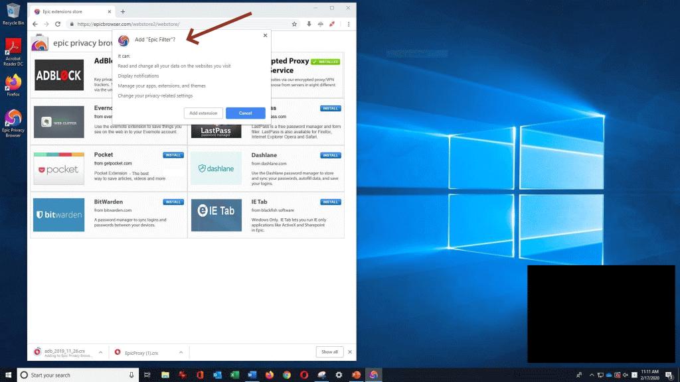This screenshot has width=680, height=382.
Task: Close the Epic extensions store tab
Action: [x=110, y=12]
